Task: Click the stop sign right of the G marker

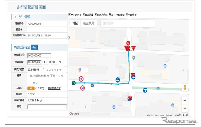Action: 133,48
